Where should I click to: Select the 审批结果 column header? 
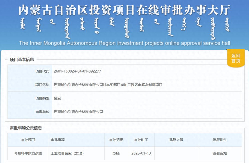tap(116, 140)
